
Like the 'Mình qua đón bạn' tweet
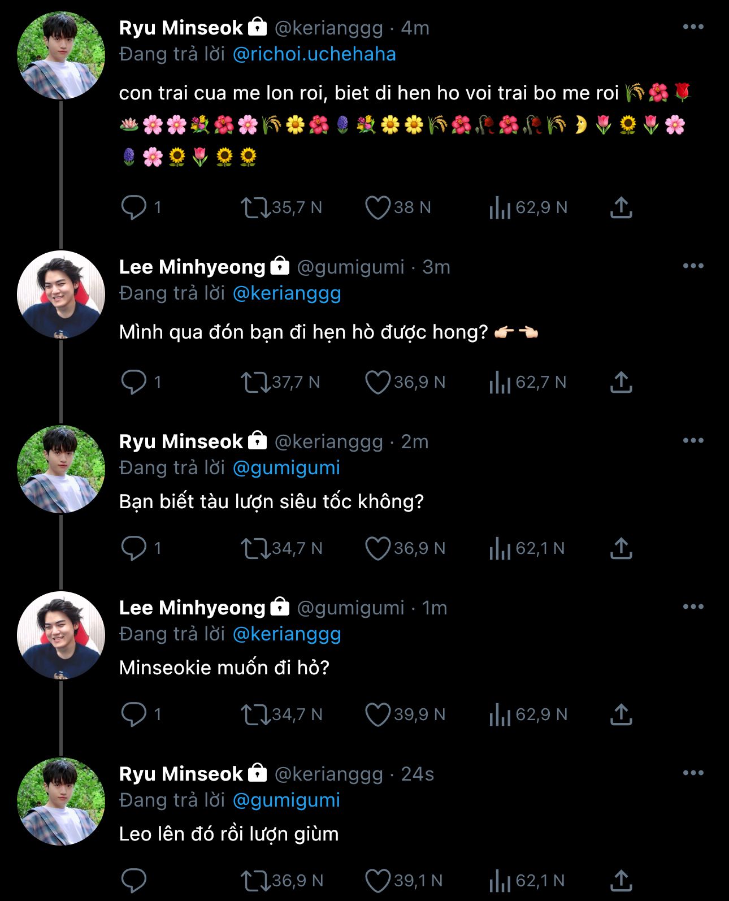coord(377,382)
